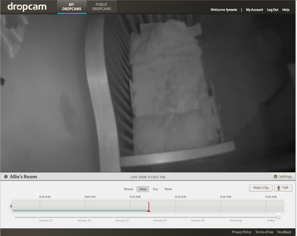Image resolution: width=297 pixels, height=236 pixels.
Task: Open the My Dropcams tab
Action: 71,7
